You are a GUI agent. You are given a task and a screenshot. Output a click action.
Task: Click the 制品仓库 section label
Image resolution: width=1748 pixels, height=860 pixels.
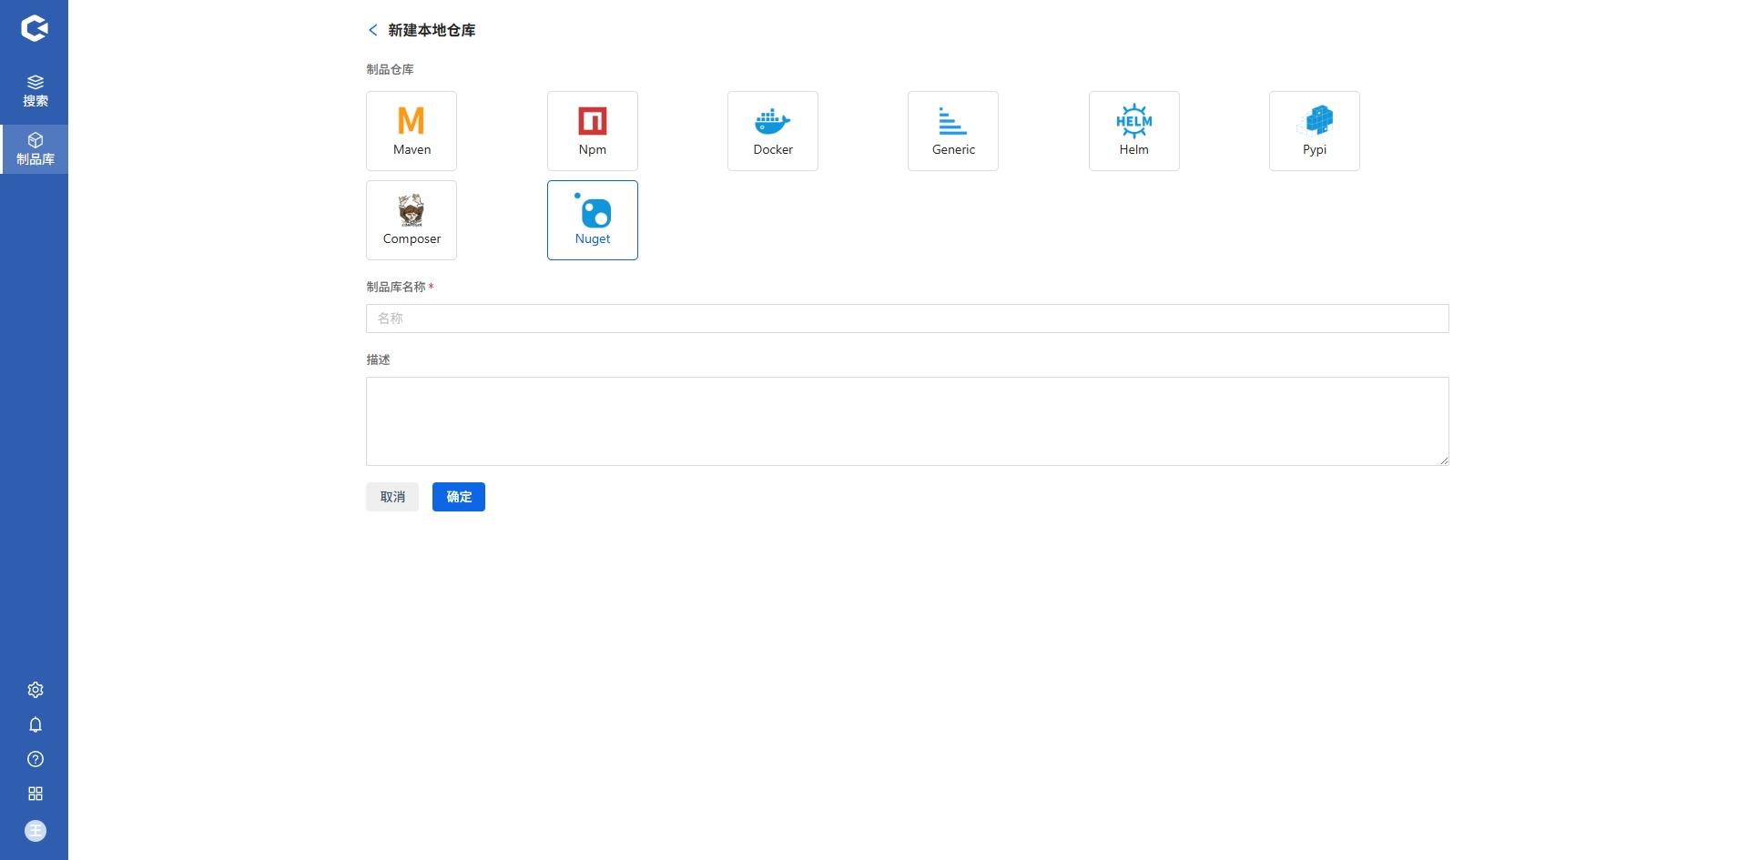pyautogui.click(x=390, y=69)
